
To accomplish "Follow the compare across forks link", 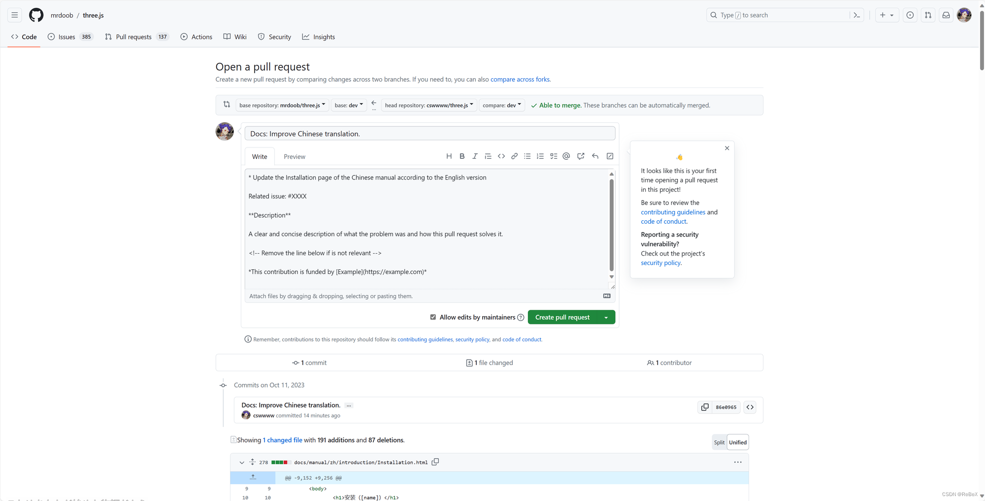I will click(520, 79).
